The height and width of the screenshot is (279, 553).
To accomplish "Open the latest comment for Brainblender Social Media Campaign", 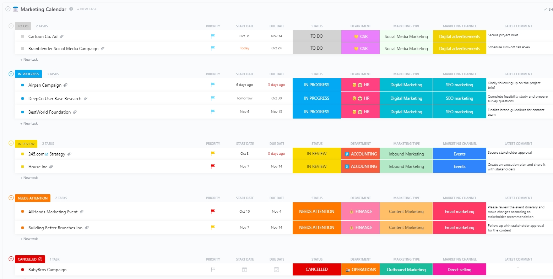I will (x=509, y=47).
